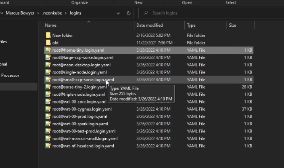
Task: Click YAML icon of root@wrt-00-test-prod.login.yaml
Action: (x=48, y=131)
